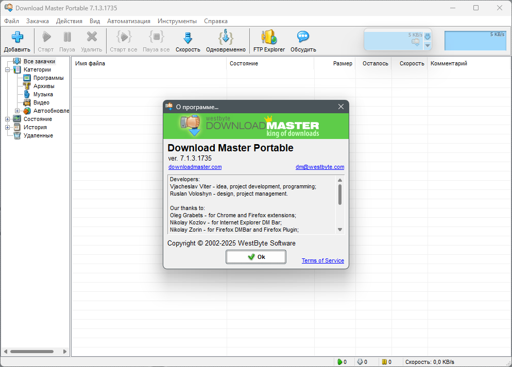Open the downloadmaster.com link

click(195, 167)
